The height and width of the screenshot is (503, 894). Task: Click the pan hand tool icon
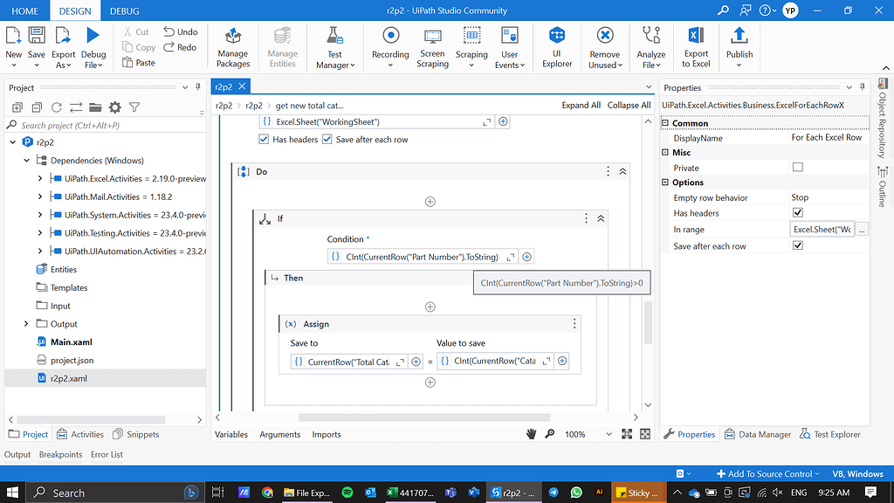point(531,435)
